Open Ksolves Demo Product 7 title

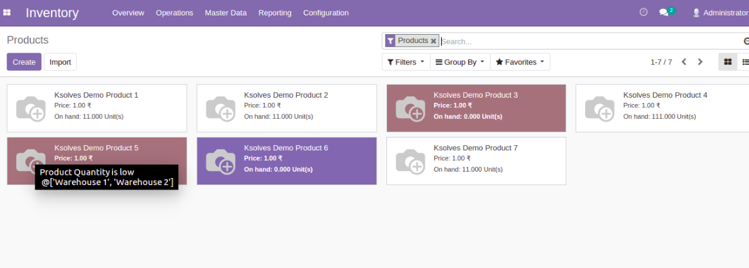pos(475,148)
